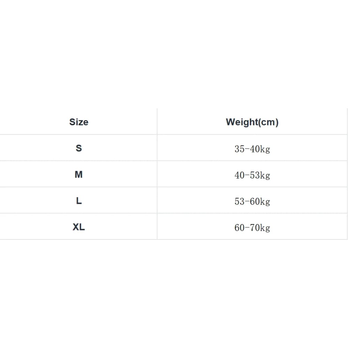Click the row border between M and L

coord(79,187)
